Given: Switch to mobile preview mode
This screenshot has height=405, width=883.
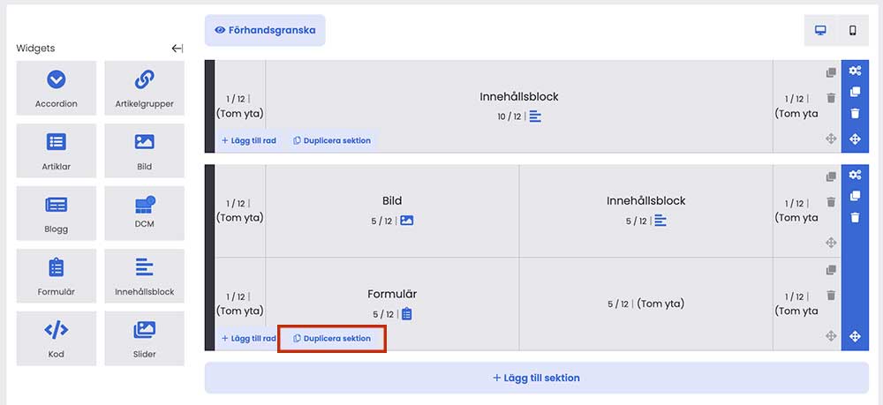Looking at the screenshot, I should coord(853,30).
